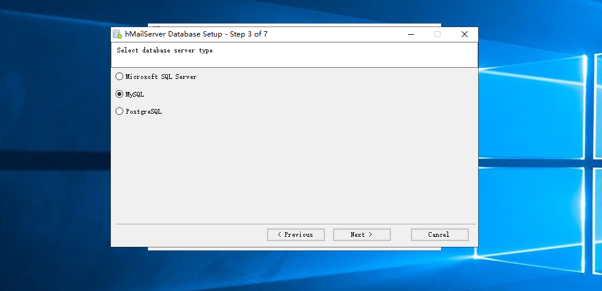Click the "MySQL" label text

click(x=134, y=94)
